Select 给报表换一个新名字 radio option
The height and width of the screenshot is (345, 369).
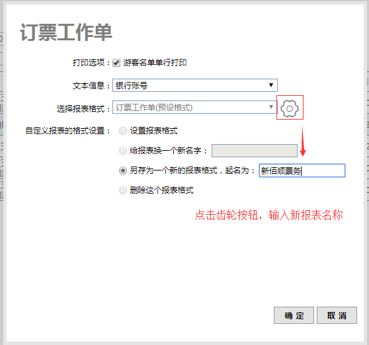(x=123, y=151)
